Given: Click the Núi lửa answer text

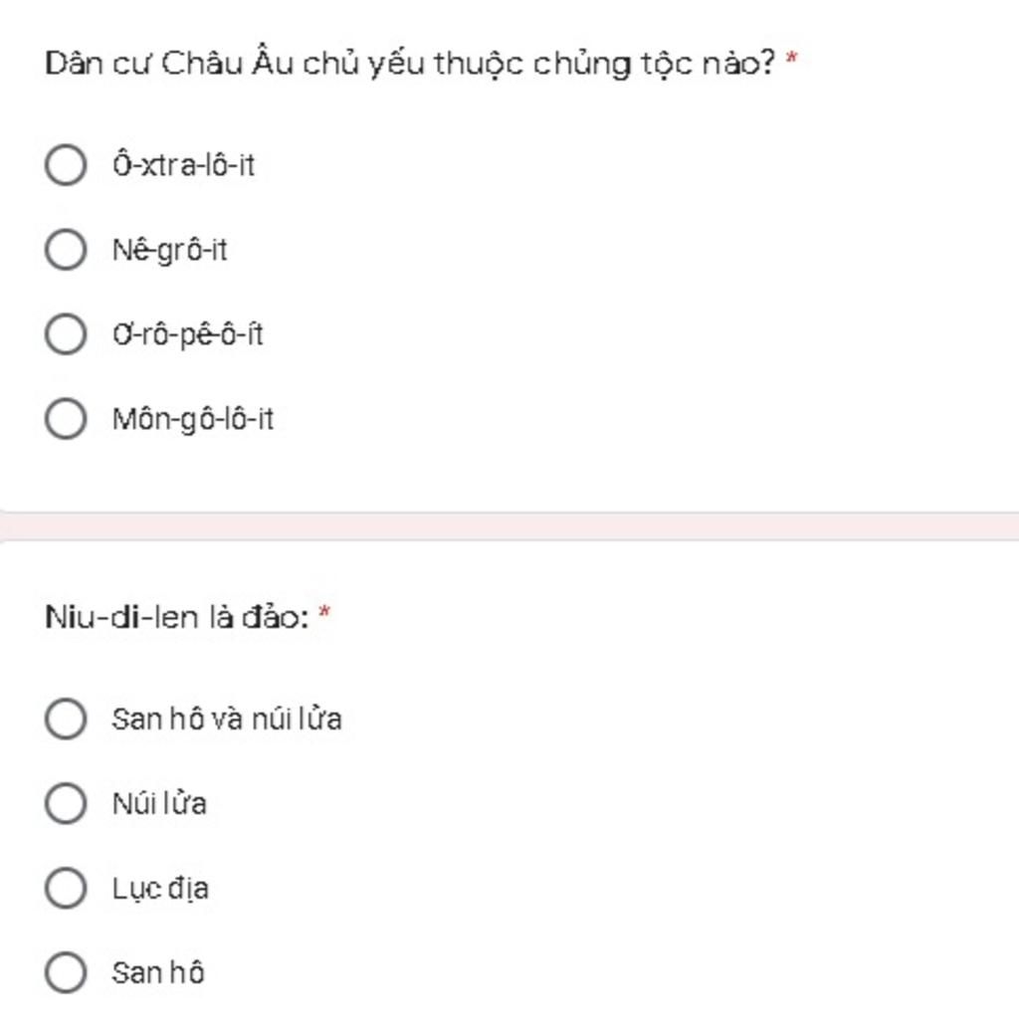Looking at the screenshot, I should tap(159, 803).
